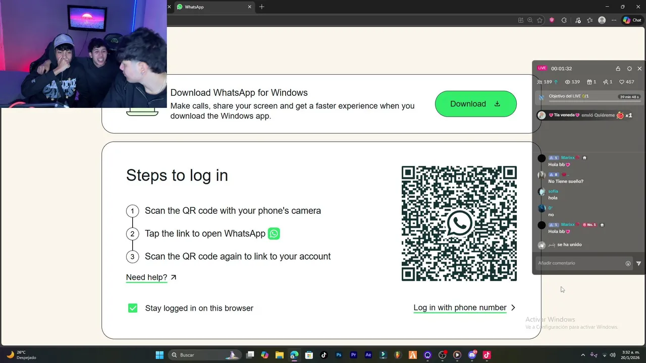Open the pink shield extension icon

coord(552,20)
